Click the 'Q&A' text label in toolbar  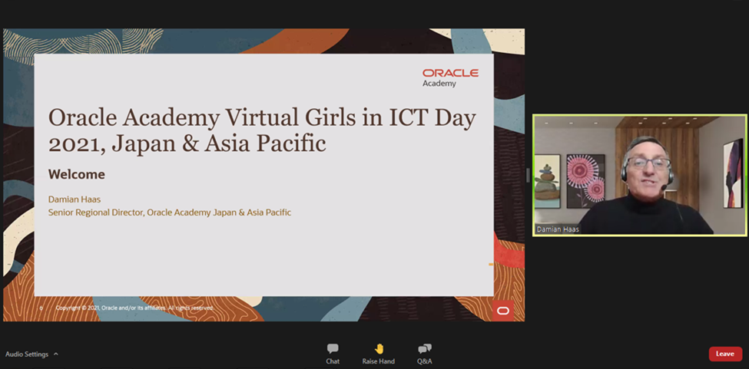(x=424, y=361)
